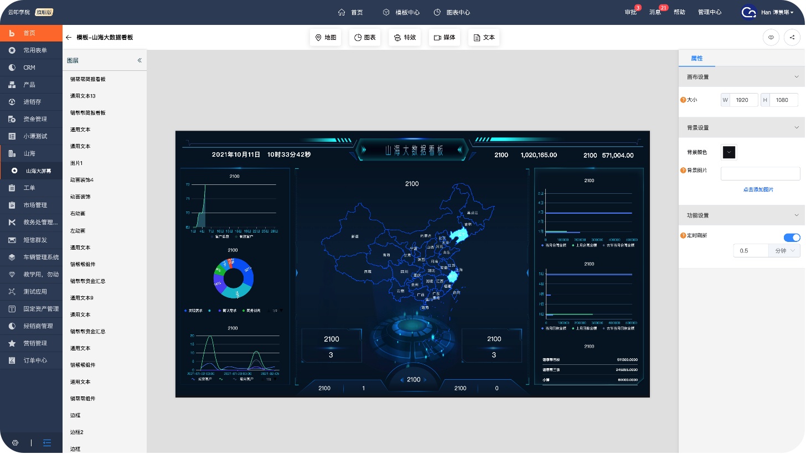The height and width of the screenshot is (454, 806).
Task: Open 管理中心 in the top bar
Action: 709,12
